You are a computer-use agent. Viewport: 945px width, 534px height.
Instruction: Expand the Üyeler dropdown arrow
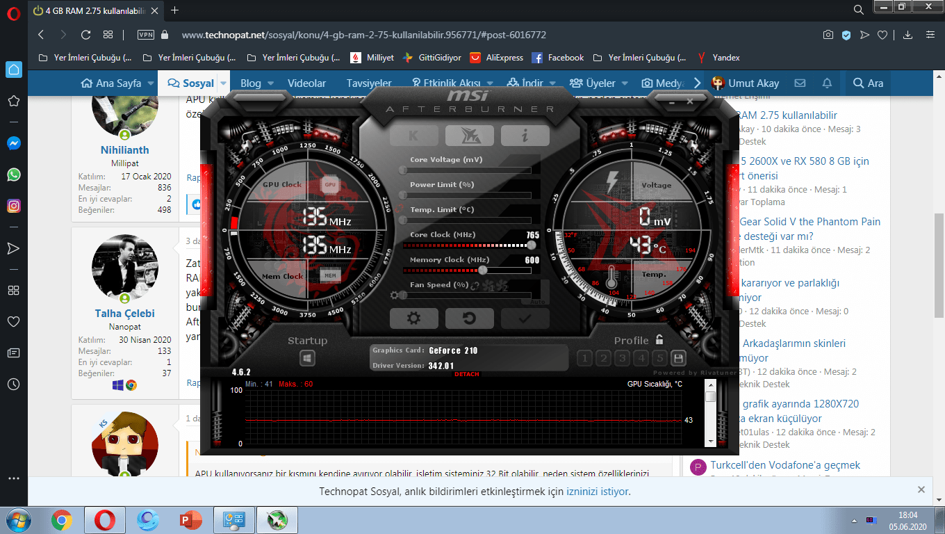coord(625,83)
